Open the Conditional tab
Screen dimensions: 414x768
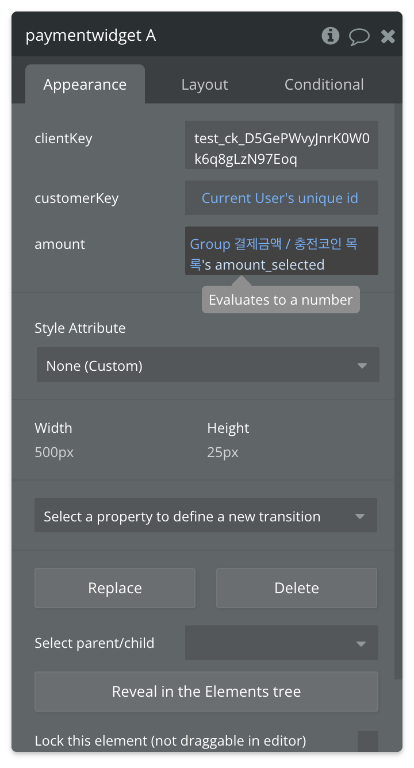coord(324,85)
